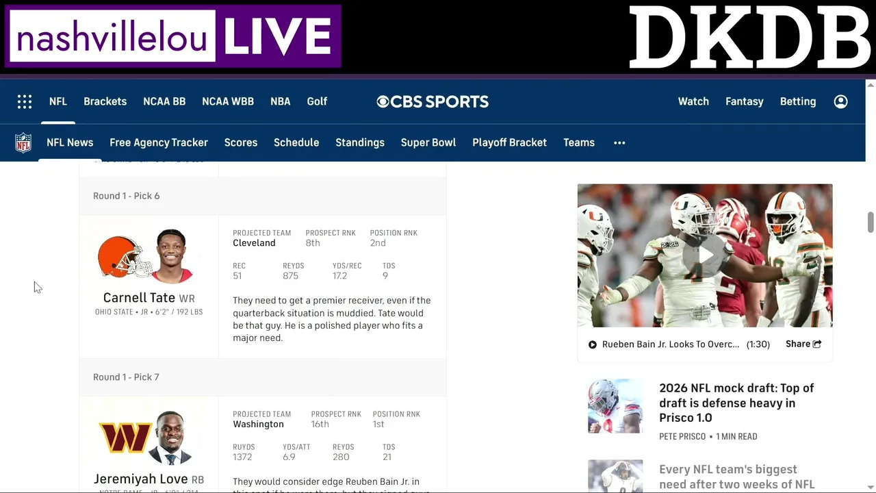Open the NBA section
Screen dimensions: 876x493
pyautogui.click(x=281, y=101)
